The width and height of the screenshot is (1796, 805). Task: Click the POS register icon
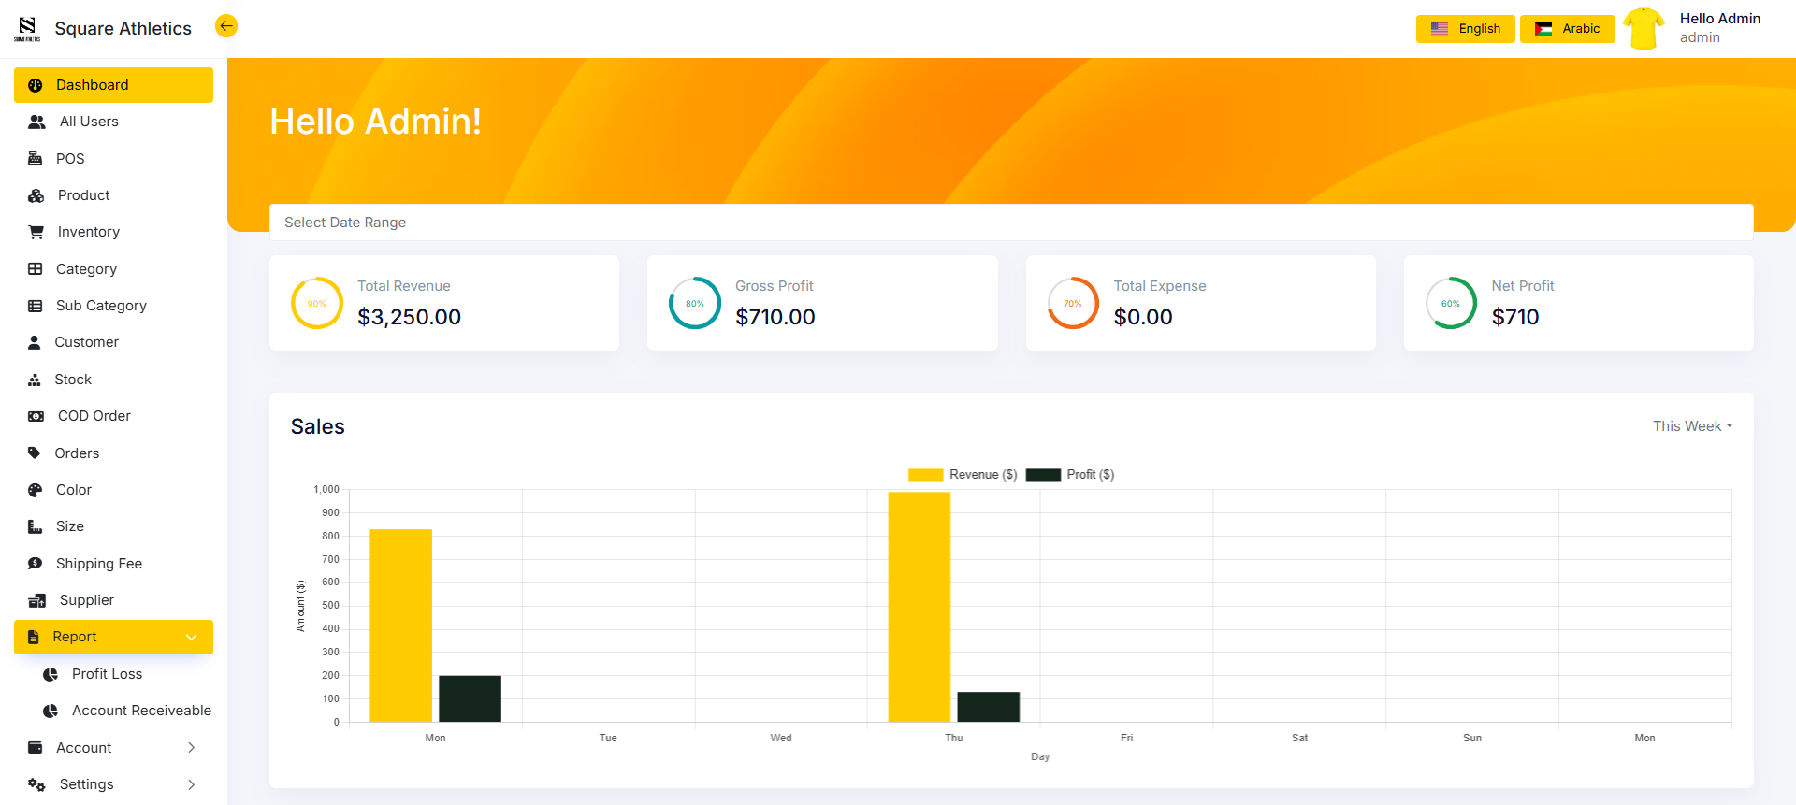(x=36, y=159)
